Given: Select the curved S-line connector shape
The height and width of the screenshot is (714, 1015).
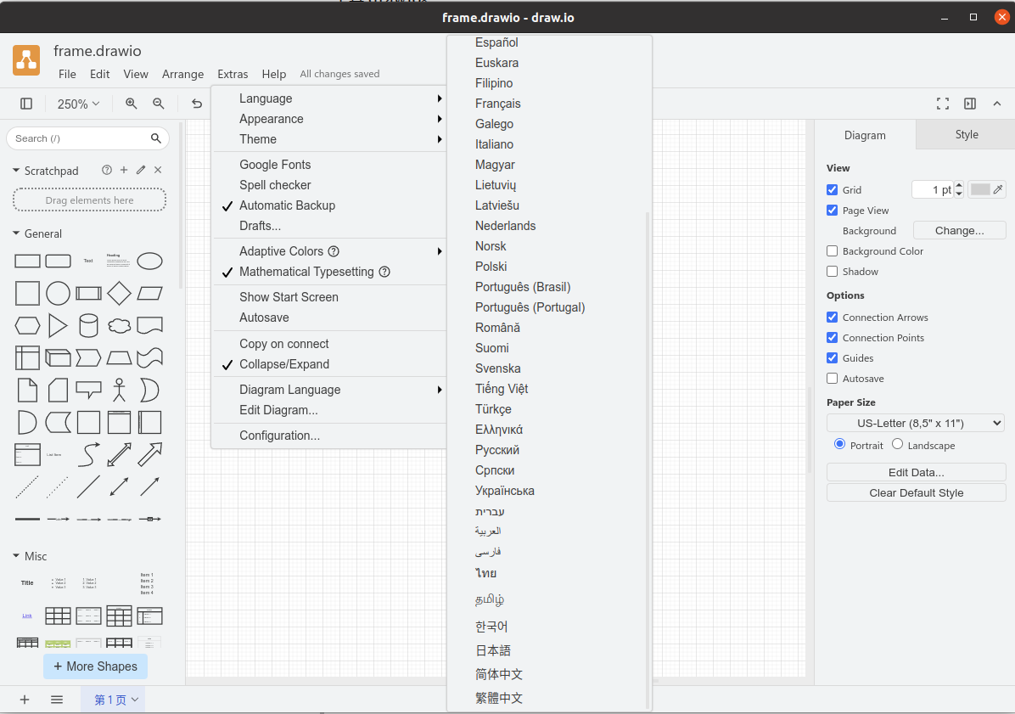Looking at the screenshot, I should (x=88, y=454).
